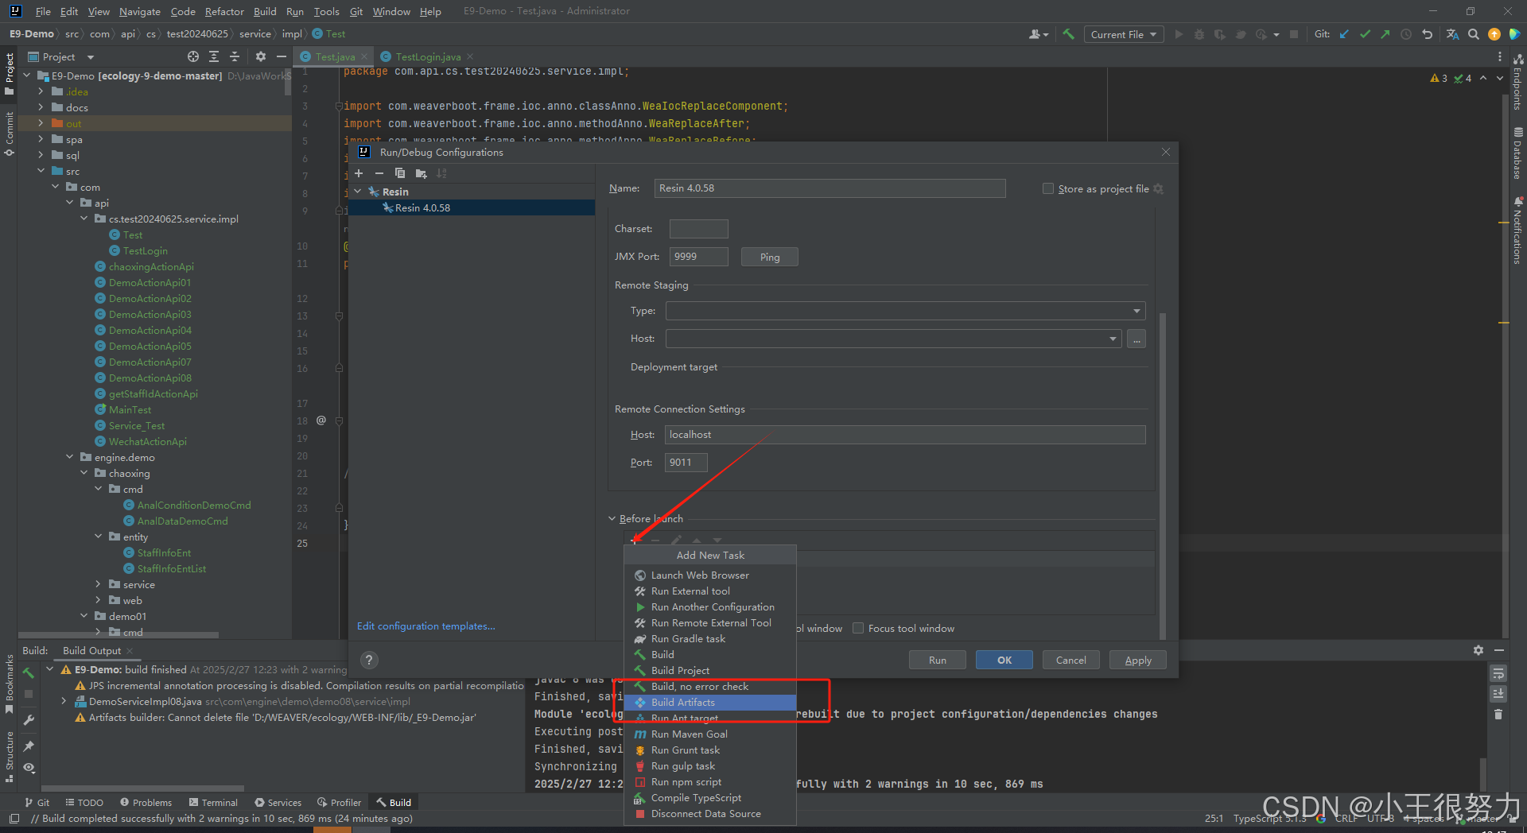Select Build Artifacts from Add New Task list
The image size is (1527, 833).
(x=710, y=703)
